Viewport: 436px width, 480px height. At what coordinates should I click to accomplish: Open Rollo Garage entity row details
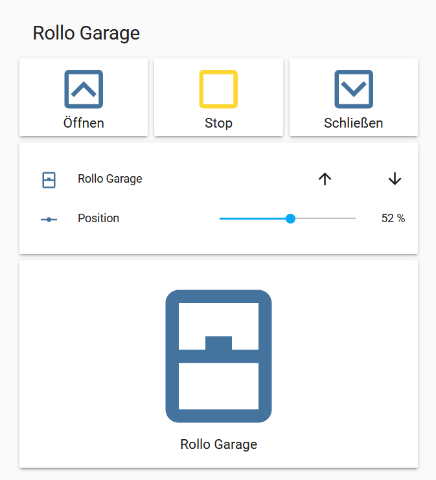tap(110, 179)
